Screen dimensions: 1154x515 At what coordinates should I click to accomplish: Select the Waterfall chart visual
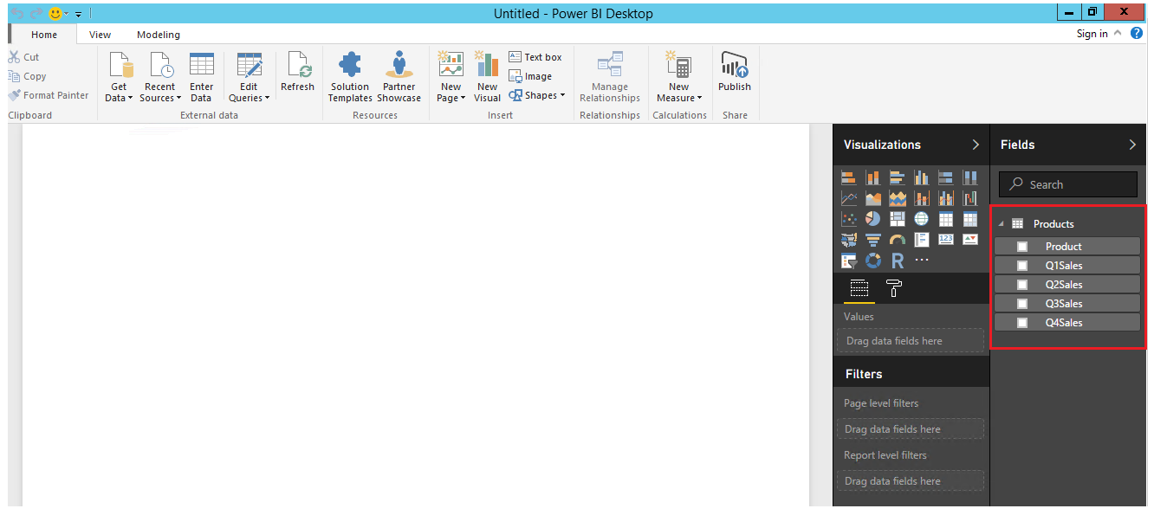(x=970, y=198)
